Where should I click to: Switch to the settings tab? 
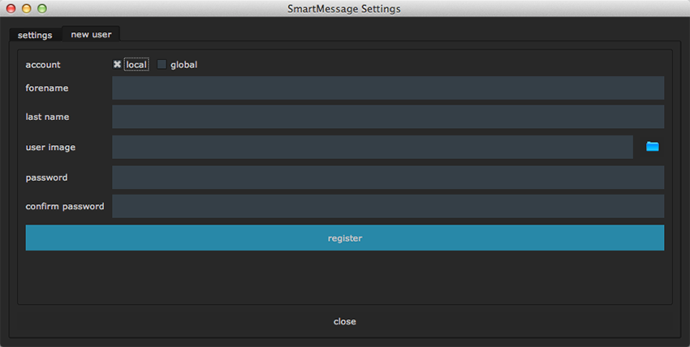pyautogui.click(x=35, y=35)
